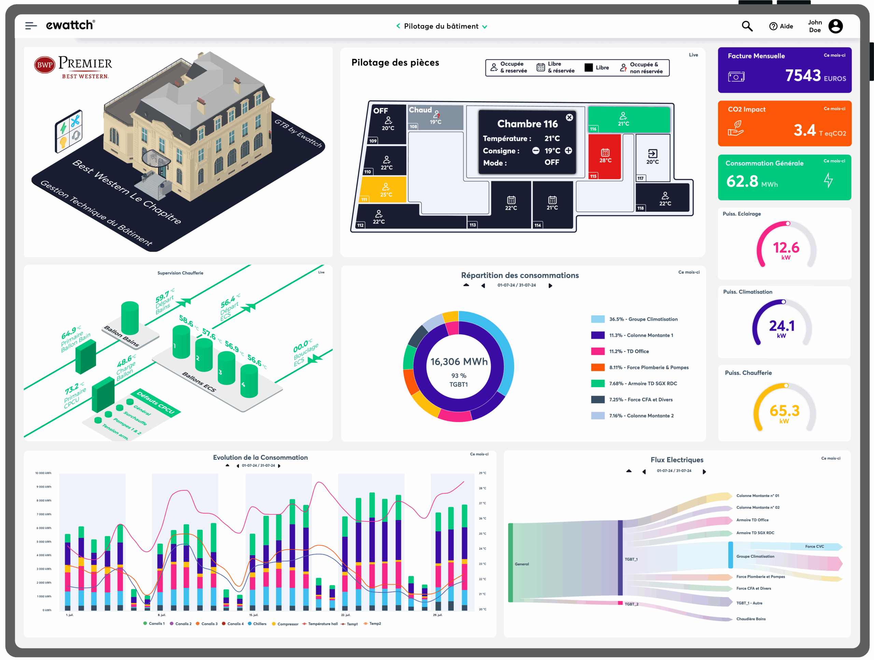Image resolution: width=874 pixels, height=660 pixels.
Task: Click the building services icon tile
Action: coord(69,131)
